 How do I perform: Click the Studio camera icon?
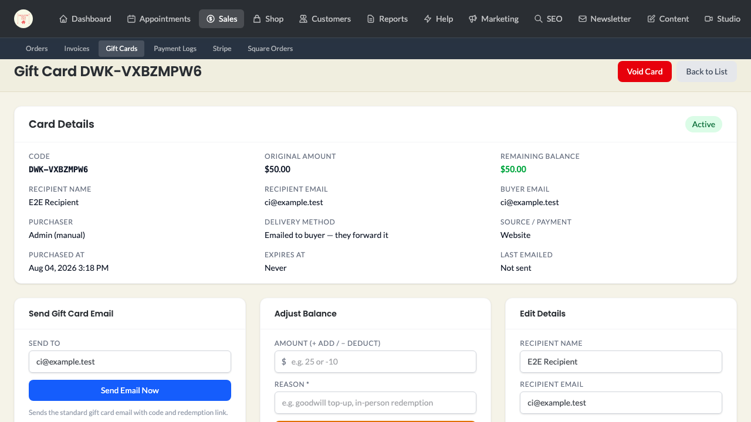coord(709,19)
